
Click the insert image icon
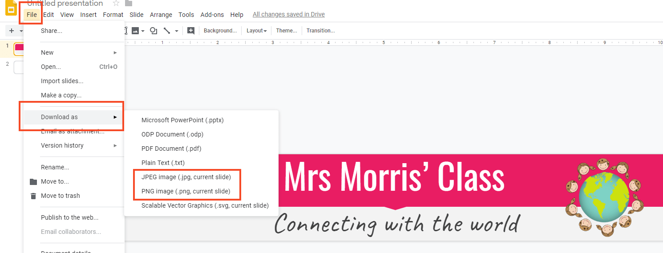[x=135, y=31]
